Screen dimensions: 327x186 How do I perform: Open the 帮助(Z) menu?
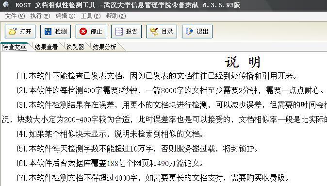[x=116, y=16]
